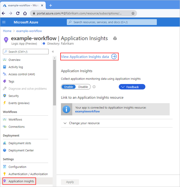Click Microsoft Azure portal title
Screen dimensions: 180x187
click(x=26, y=22)
